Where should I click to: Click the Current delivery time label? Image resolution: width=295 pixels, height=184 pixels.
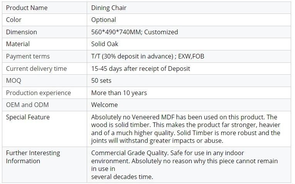[36, 69]
